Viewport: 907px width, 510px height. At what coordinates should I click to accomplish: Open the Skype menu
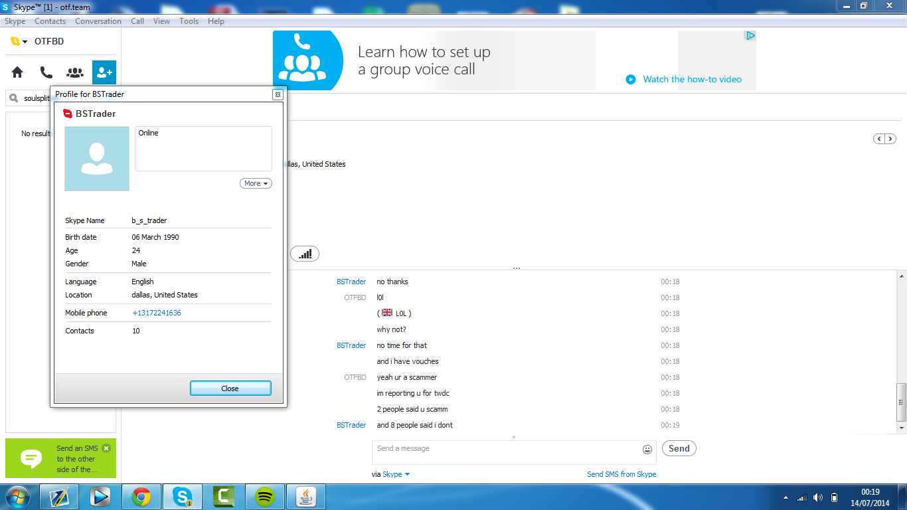(15, 21)
